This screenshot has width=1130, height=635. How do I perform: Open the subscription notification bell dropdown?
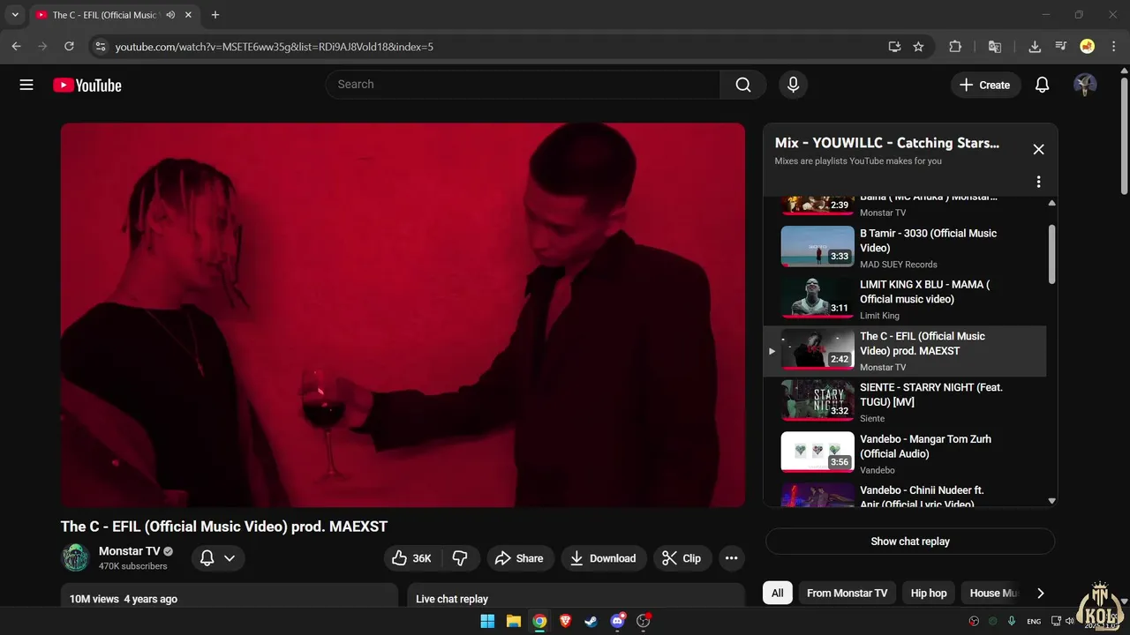tap(218, 558)
